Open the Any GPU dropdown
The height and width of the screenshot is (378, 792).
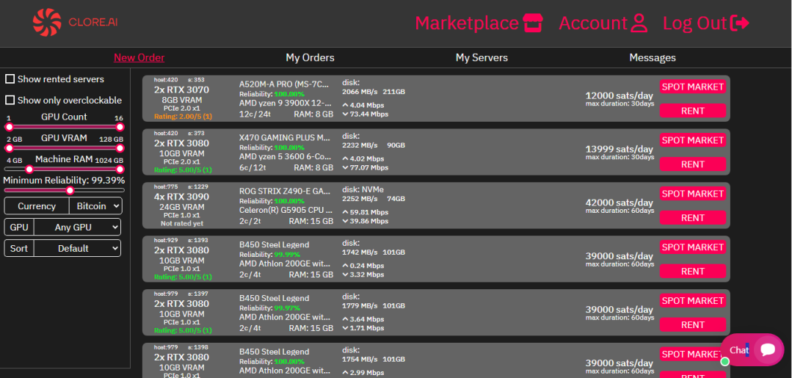pos(77,228)
